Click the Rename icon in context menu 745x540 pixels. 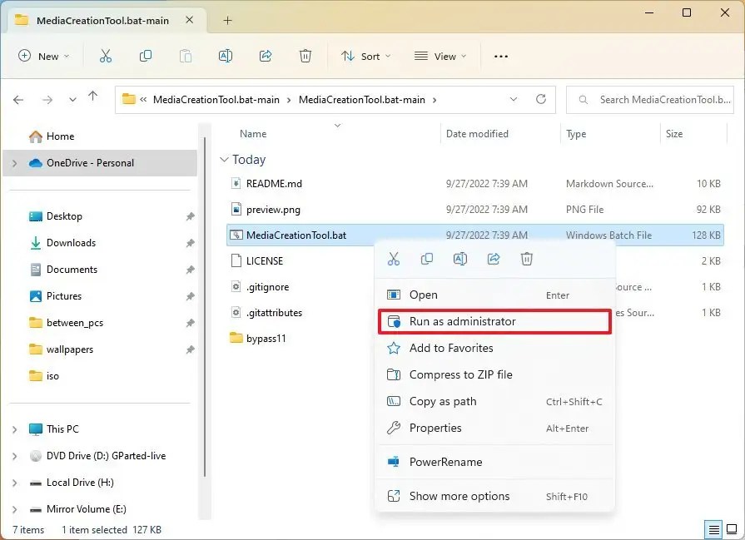coord(460,259)
